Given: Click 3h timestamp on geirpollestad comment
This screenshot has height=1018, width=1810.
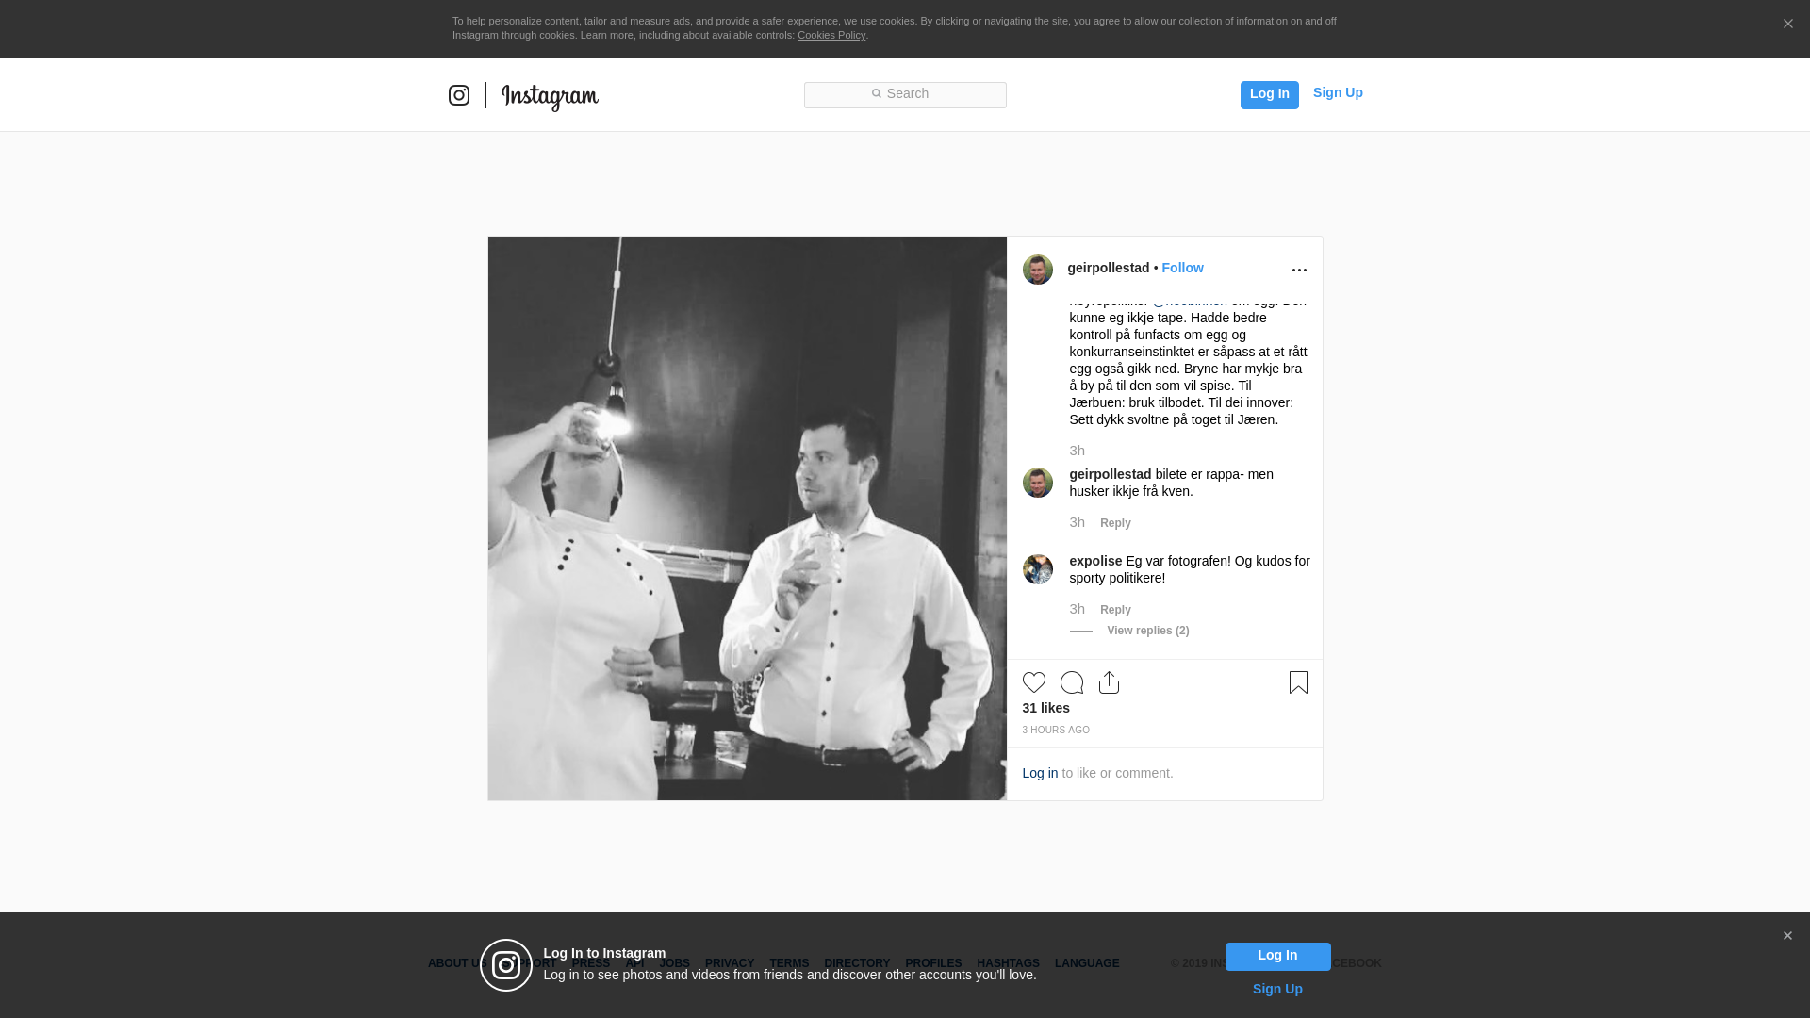Looking at the screenshot, I should pyautogui.click(x=1078, y=522).
